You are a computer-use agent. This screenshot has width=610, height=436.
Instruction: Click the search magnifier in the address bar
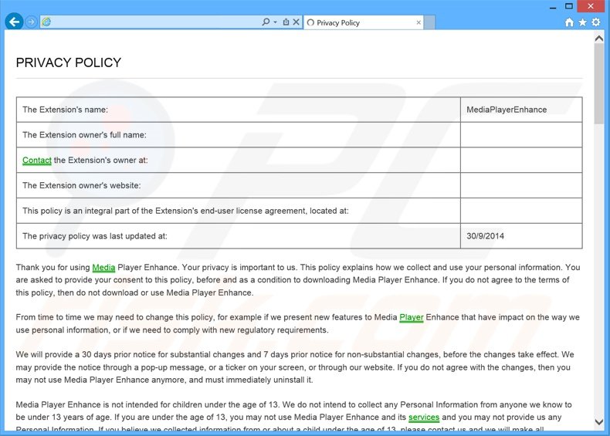(266, 22)
